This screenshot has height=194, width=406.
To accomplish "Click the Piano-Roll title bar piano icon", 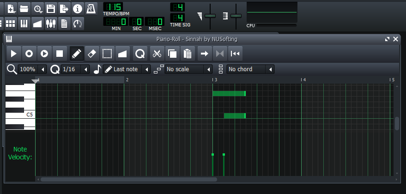I will click(9, 39).
